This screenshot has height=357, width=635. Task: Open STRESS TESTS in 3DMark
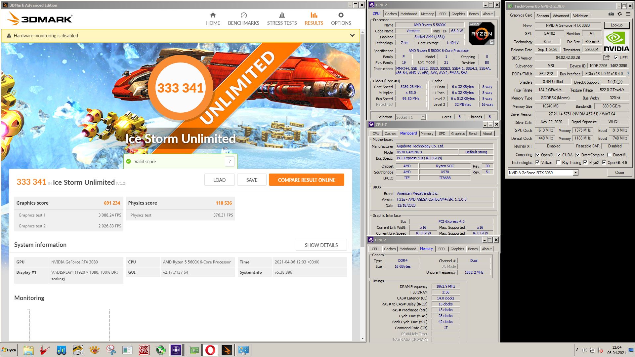282,19
